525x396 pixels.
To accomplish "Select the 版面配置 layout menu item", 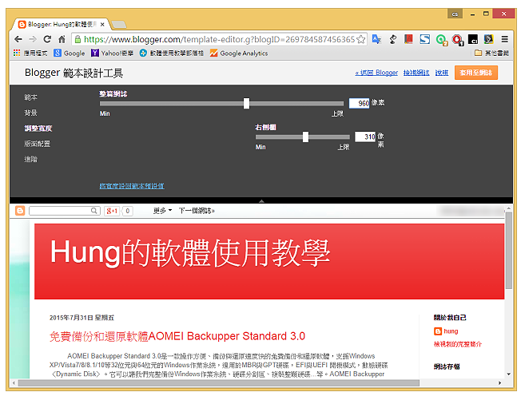I will coord(38,144).
